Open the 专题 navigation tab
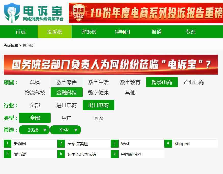The image size is (223, 174). click(x=190, y=32)
